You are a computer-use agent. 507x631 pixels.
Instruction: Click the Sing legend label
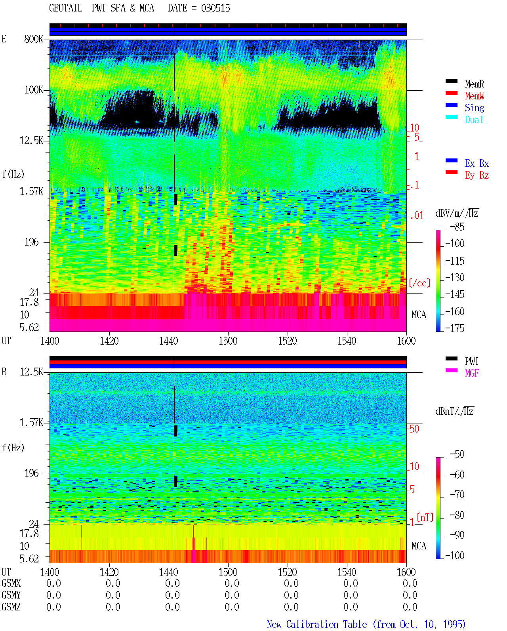point(475,108)
